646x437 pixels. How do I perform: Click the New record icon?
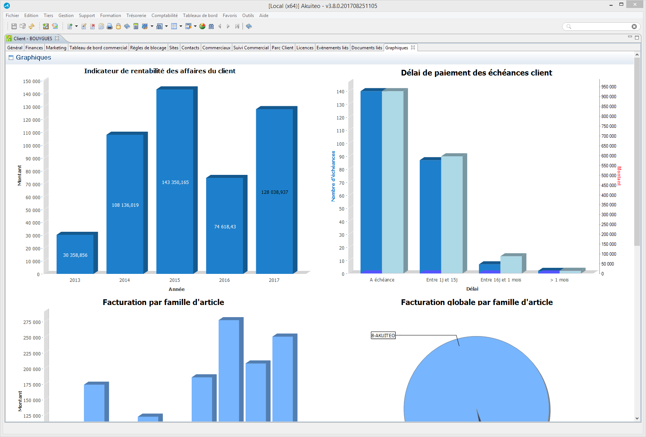coord(70,26)
